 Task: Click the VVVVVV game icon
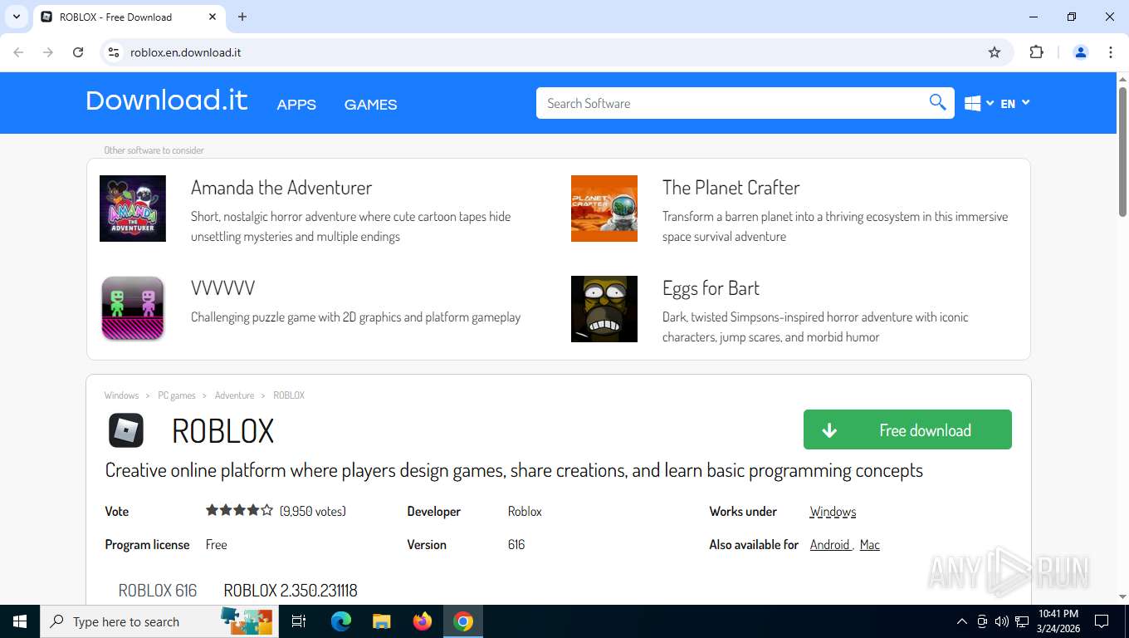(133, 309)
